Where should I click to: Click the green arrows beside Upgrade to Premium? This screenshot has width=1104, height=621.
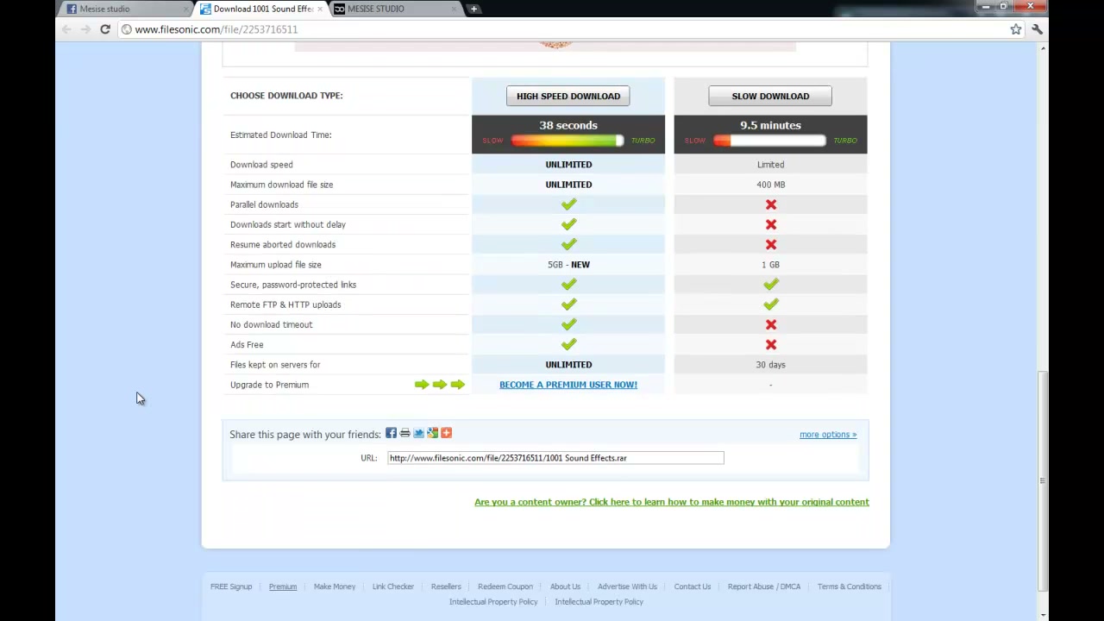[x=440, y=385]
